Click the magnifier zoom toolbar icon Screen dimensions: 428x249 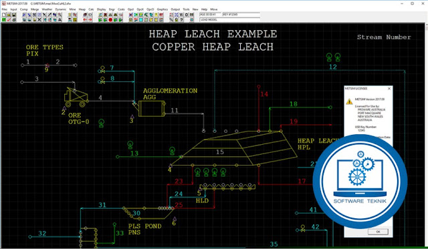tap(60, 15)
